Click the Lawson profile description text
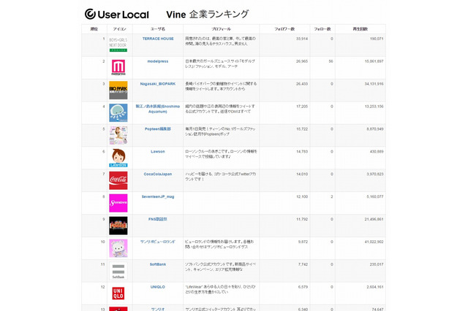The image size is (468, 311). [221, 154]
